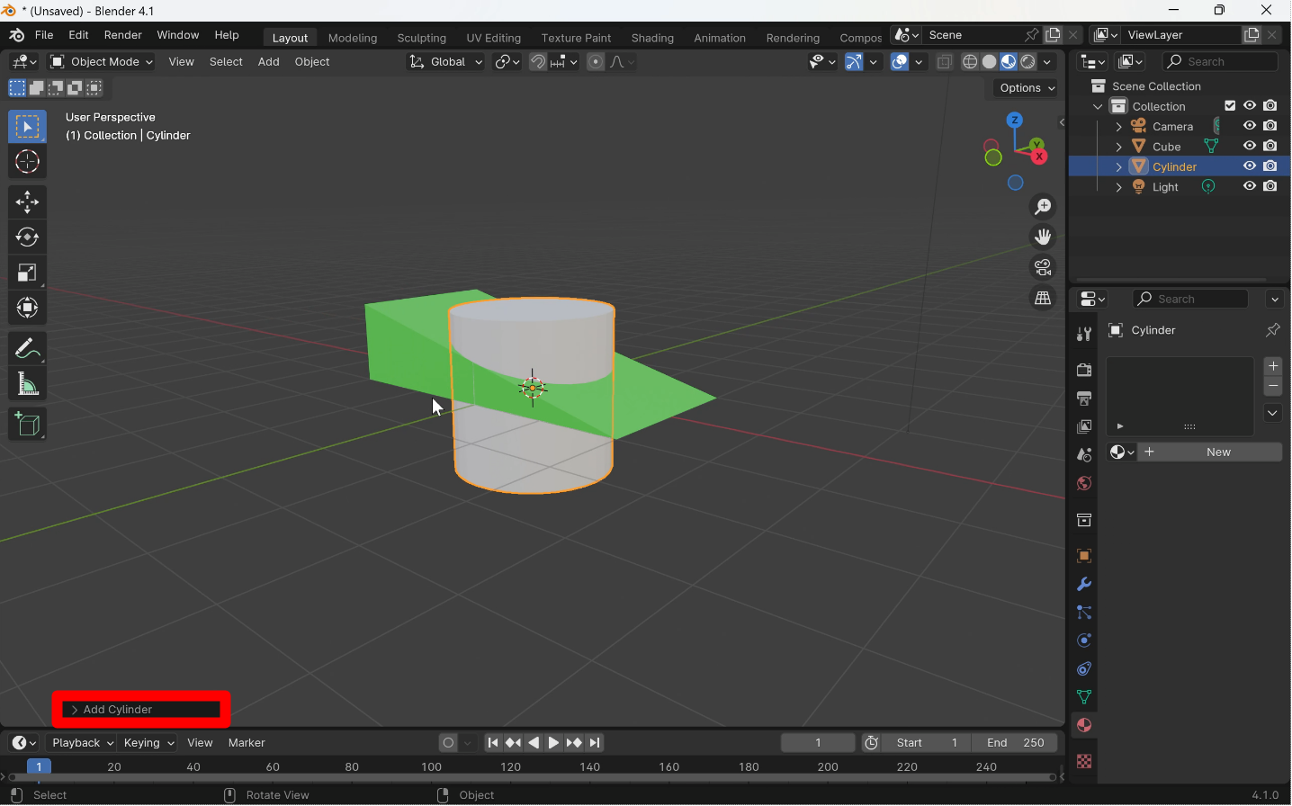The width and height of the screenshot is (1292, 806).
Task: Switch orthographic/perspective view grid icon
Action: [x=1043, y=299]
